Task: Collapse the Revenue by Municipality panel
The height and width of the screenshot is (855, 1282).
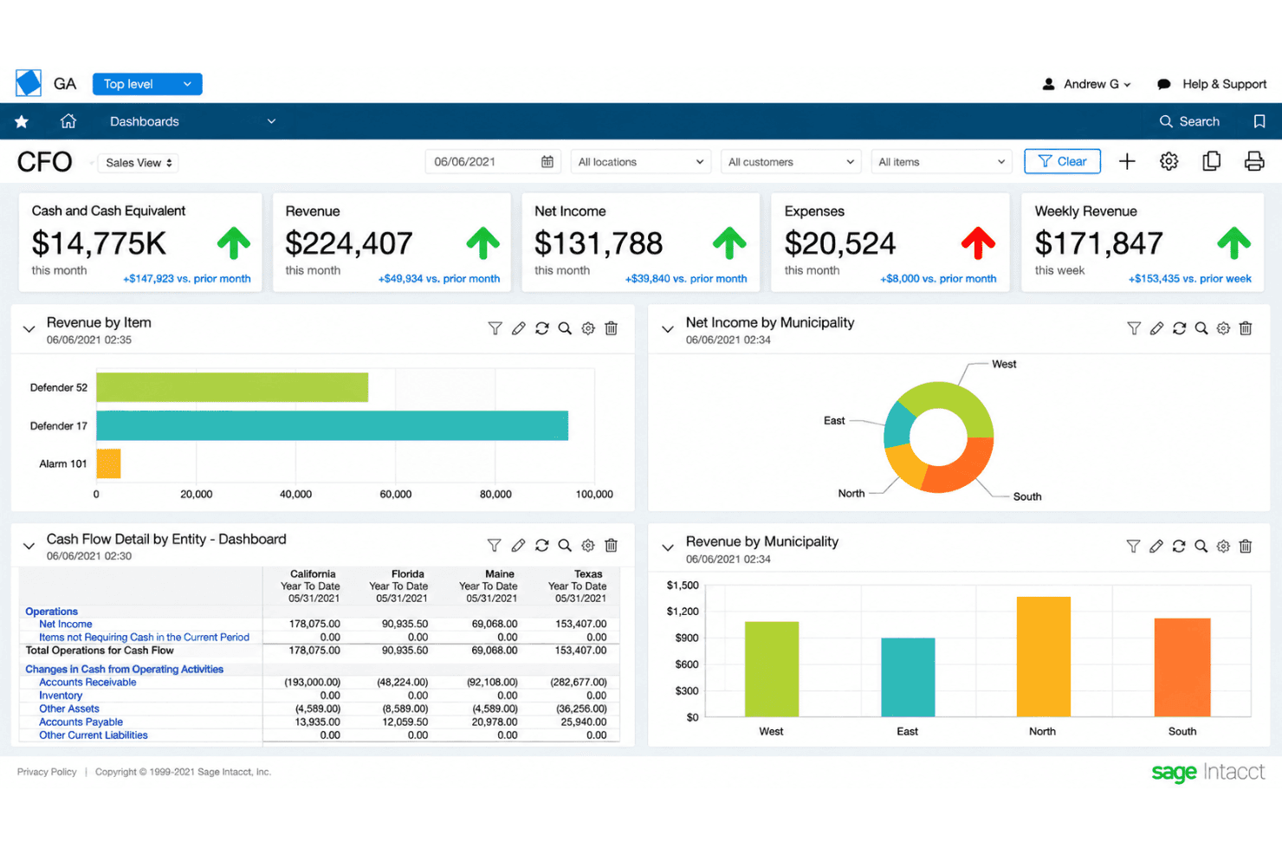Action: pos(668,547)
